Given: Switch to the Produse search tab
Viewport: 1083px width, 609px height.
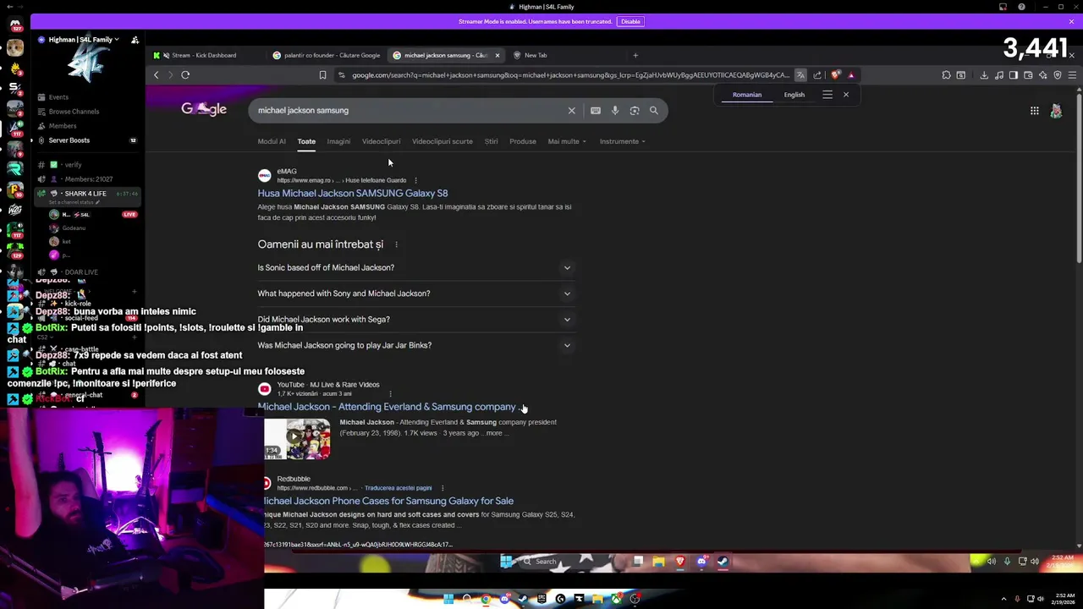Looking at the screenshot, I should click(x=523, y=141).
